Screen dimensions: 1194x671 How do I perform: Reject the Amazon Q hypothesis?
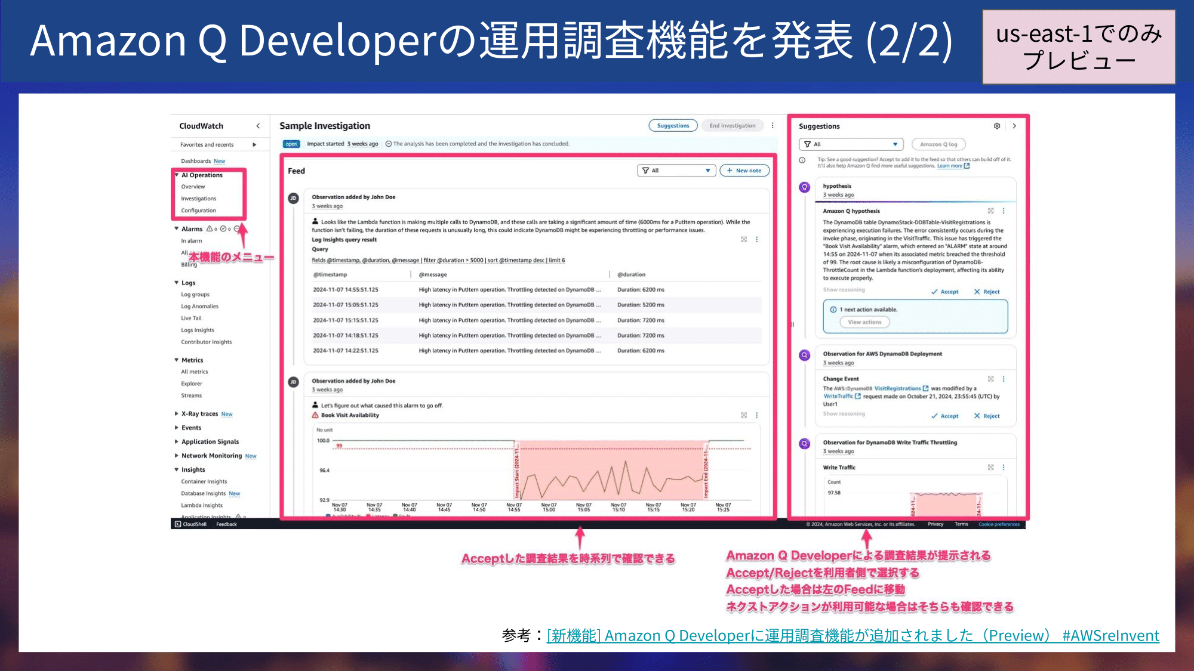[987, 292]
